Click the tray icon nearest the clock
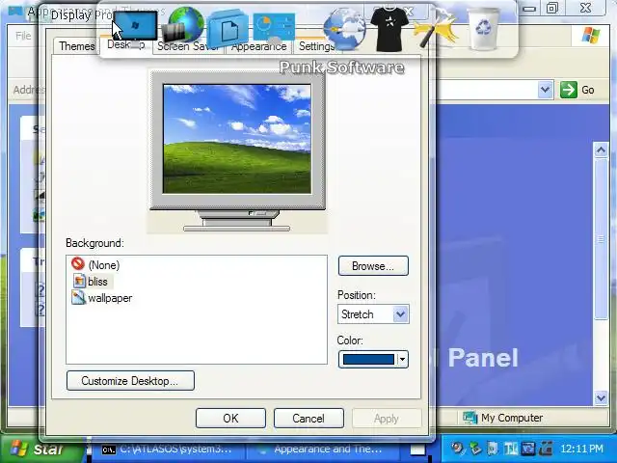Image resolution: width=617 pixels, height=463 pixels. (546, 448)
